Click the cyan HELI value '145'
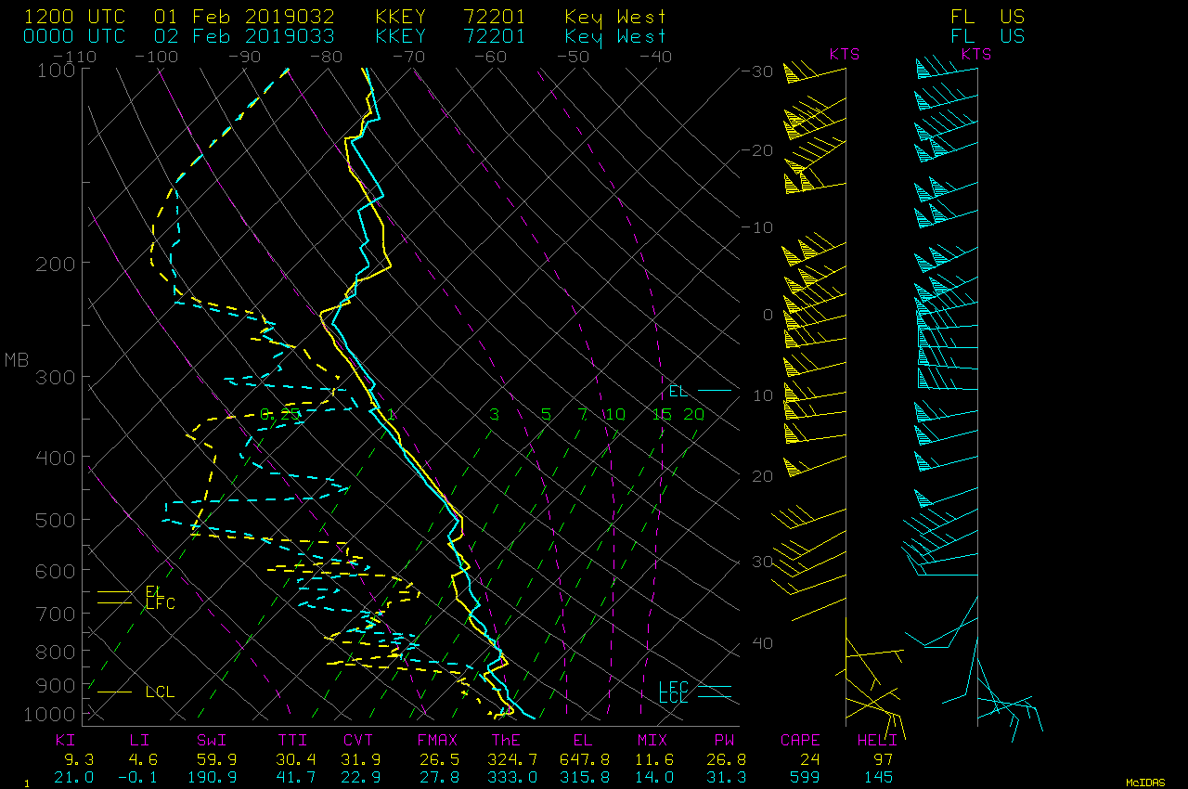Image resolution: width=1188 pixels, height=789 pixels. pos(877,777)
